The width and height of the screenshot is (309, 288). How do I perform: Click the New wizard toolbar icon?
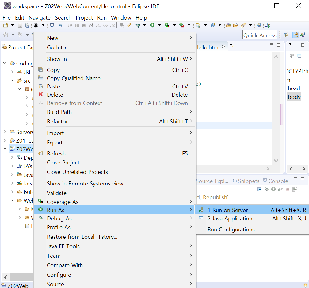[x=6, y=25]
